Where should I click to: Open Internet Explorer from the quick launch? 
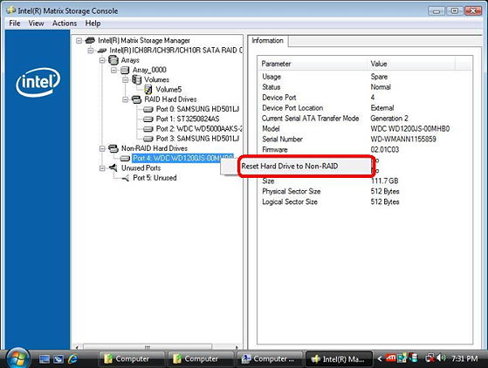point(72,358)
